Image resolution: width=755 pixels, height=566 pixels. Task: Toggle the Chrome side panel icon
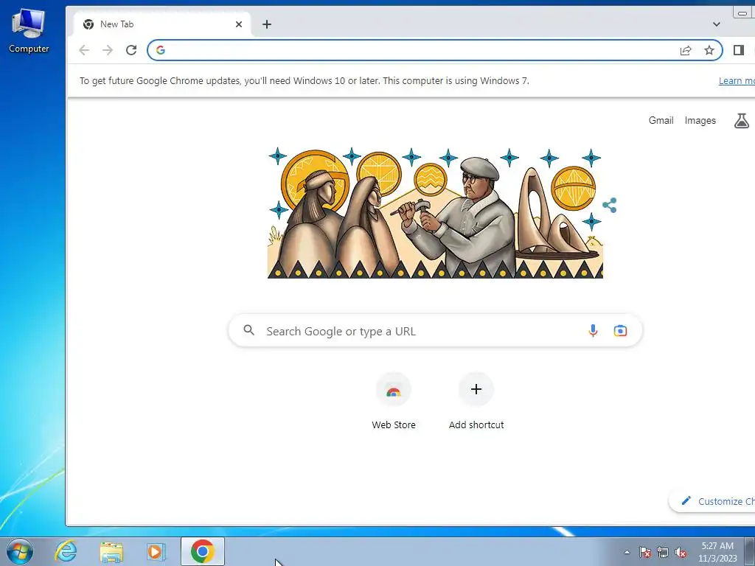[x=738, y=50]
